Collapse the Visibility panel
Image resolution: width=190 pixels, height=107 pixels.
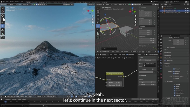(x=167, y=66)
